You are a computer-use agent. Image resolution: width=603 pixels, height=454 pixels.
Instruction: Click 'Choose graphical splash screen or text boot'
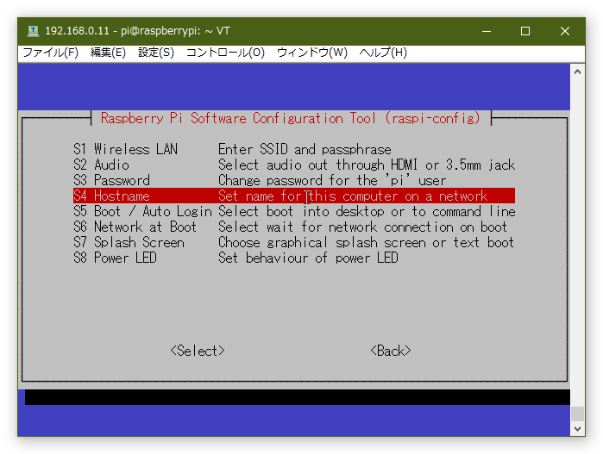click(x=366, y=242)
